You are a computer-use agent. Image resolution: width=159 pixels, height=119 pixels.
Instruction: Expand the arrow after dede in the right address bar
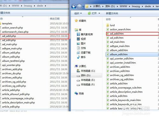tap(153, 6)
